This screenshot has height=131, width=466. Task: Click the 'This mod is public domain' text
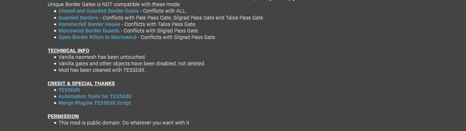click(x=124, y=123)
